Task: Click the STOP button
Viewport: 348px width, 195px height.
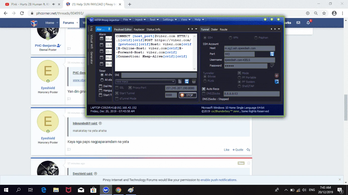Action: (x=188, y=95)
